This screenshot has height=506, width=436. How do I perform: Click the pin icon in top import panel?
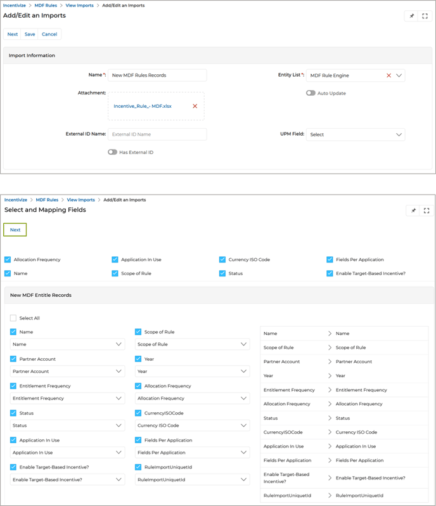point(411,16)
